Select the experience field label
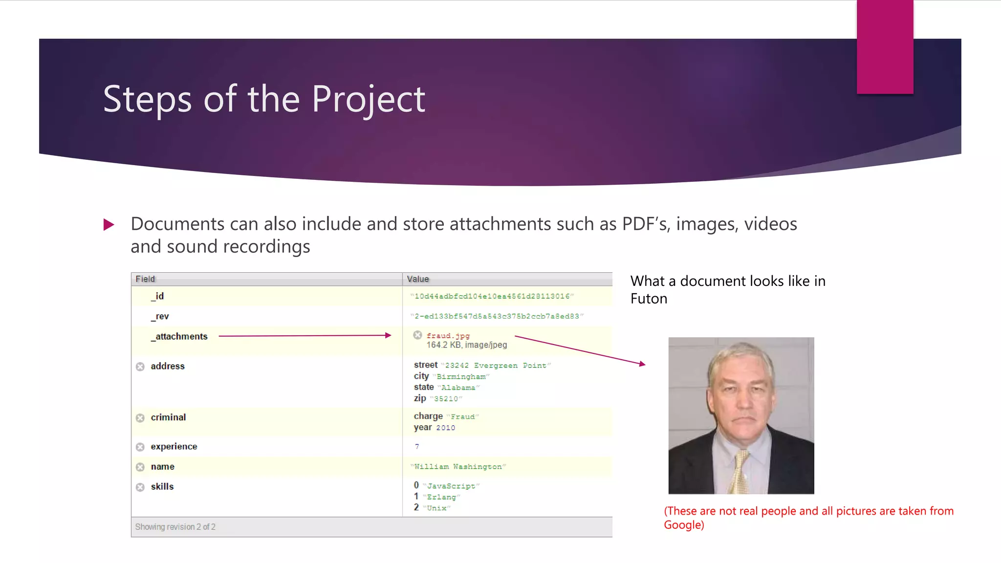Screen dimensions: 1001x563 (x=174, y=447)
